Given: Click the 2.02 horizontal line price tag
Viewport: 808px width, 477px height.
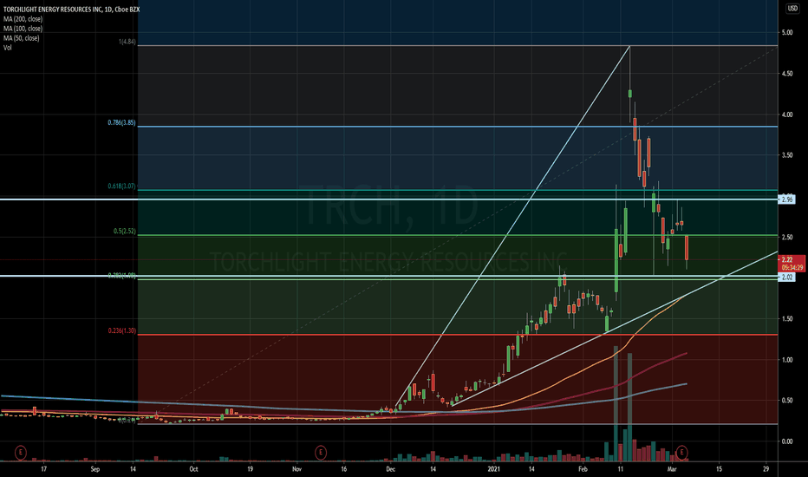Looking at the screenshot, I should click(787, 277).
